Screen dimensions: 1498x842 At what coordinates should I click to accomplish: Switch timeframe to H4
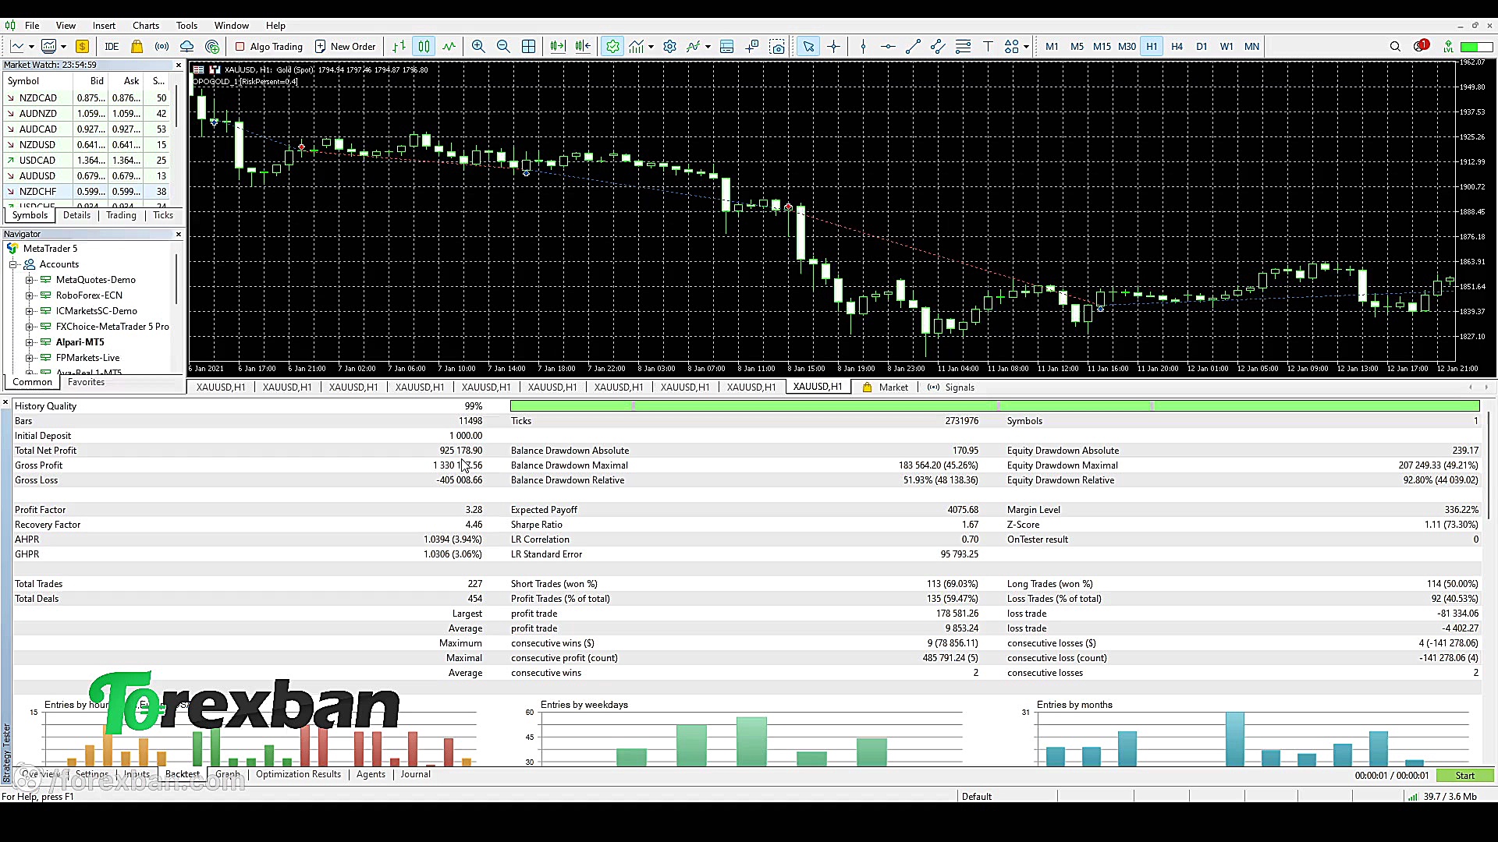coord(1177,47)
